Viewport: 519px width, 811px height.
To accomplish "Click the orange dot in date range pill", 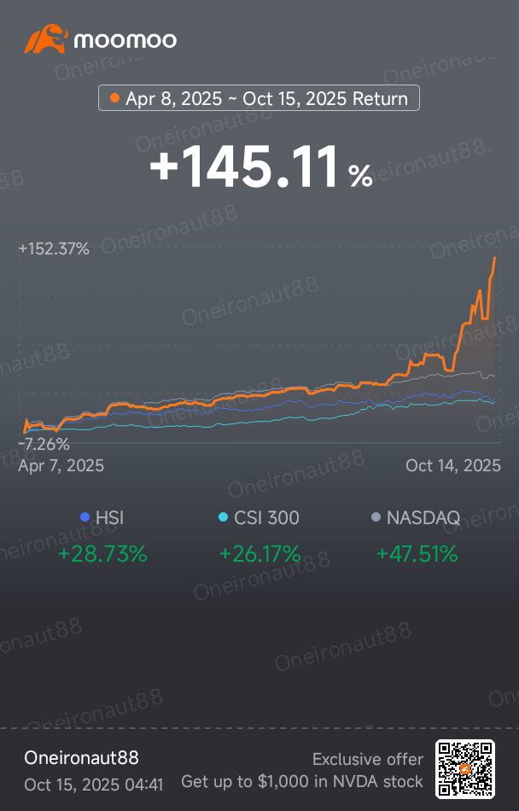I will pyautogui.click(x=114, y=98).
